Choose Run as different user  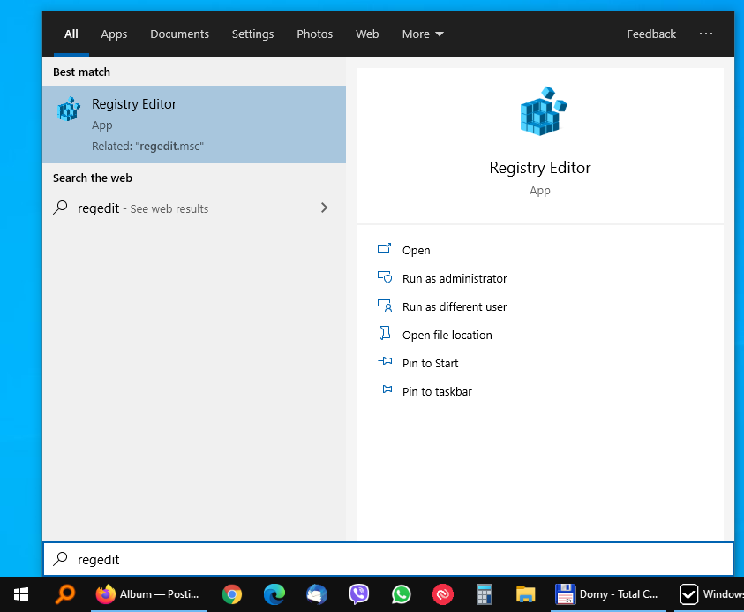point(455,306)
